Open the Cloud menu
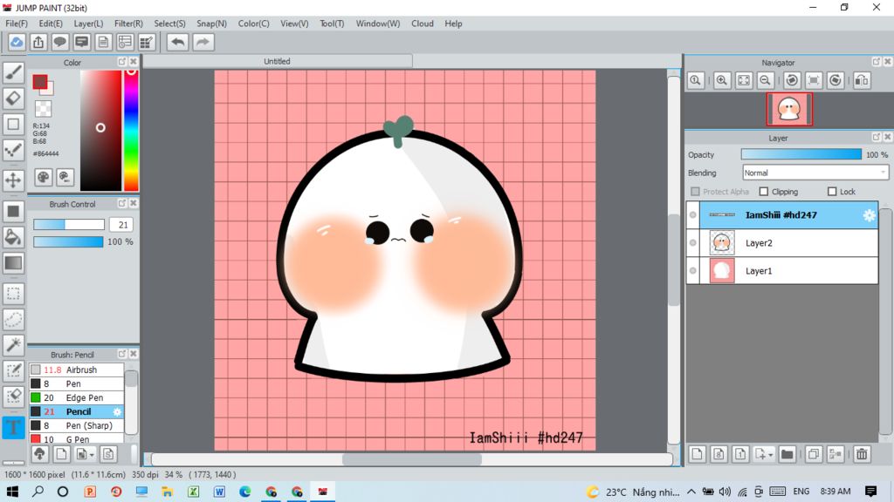The height and width of the screenshot is (502, 894). click(423, 24)
